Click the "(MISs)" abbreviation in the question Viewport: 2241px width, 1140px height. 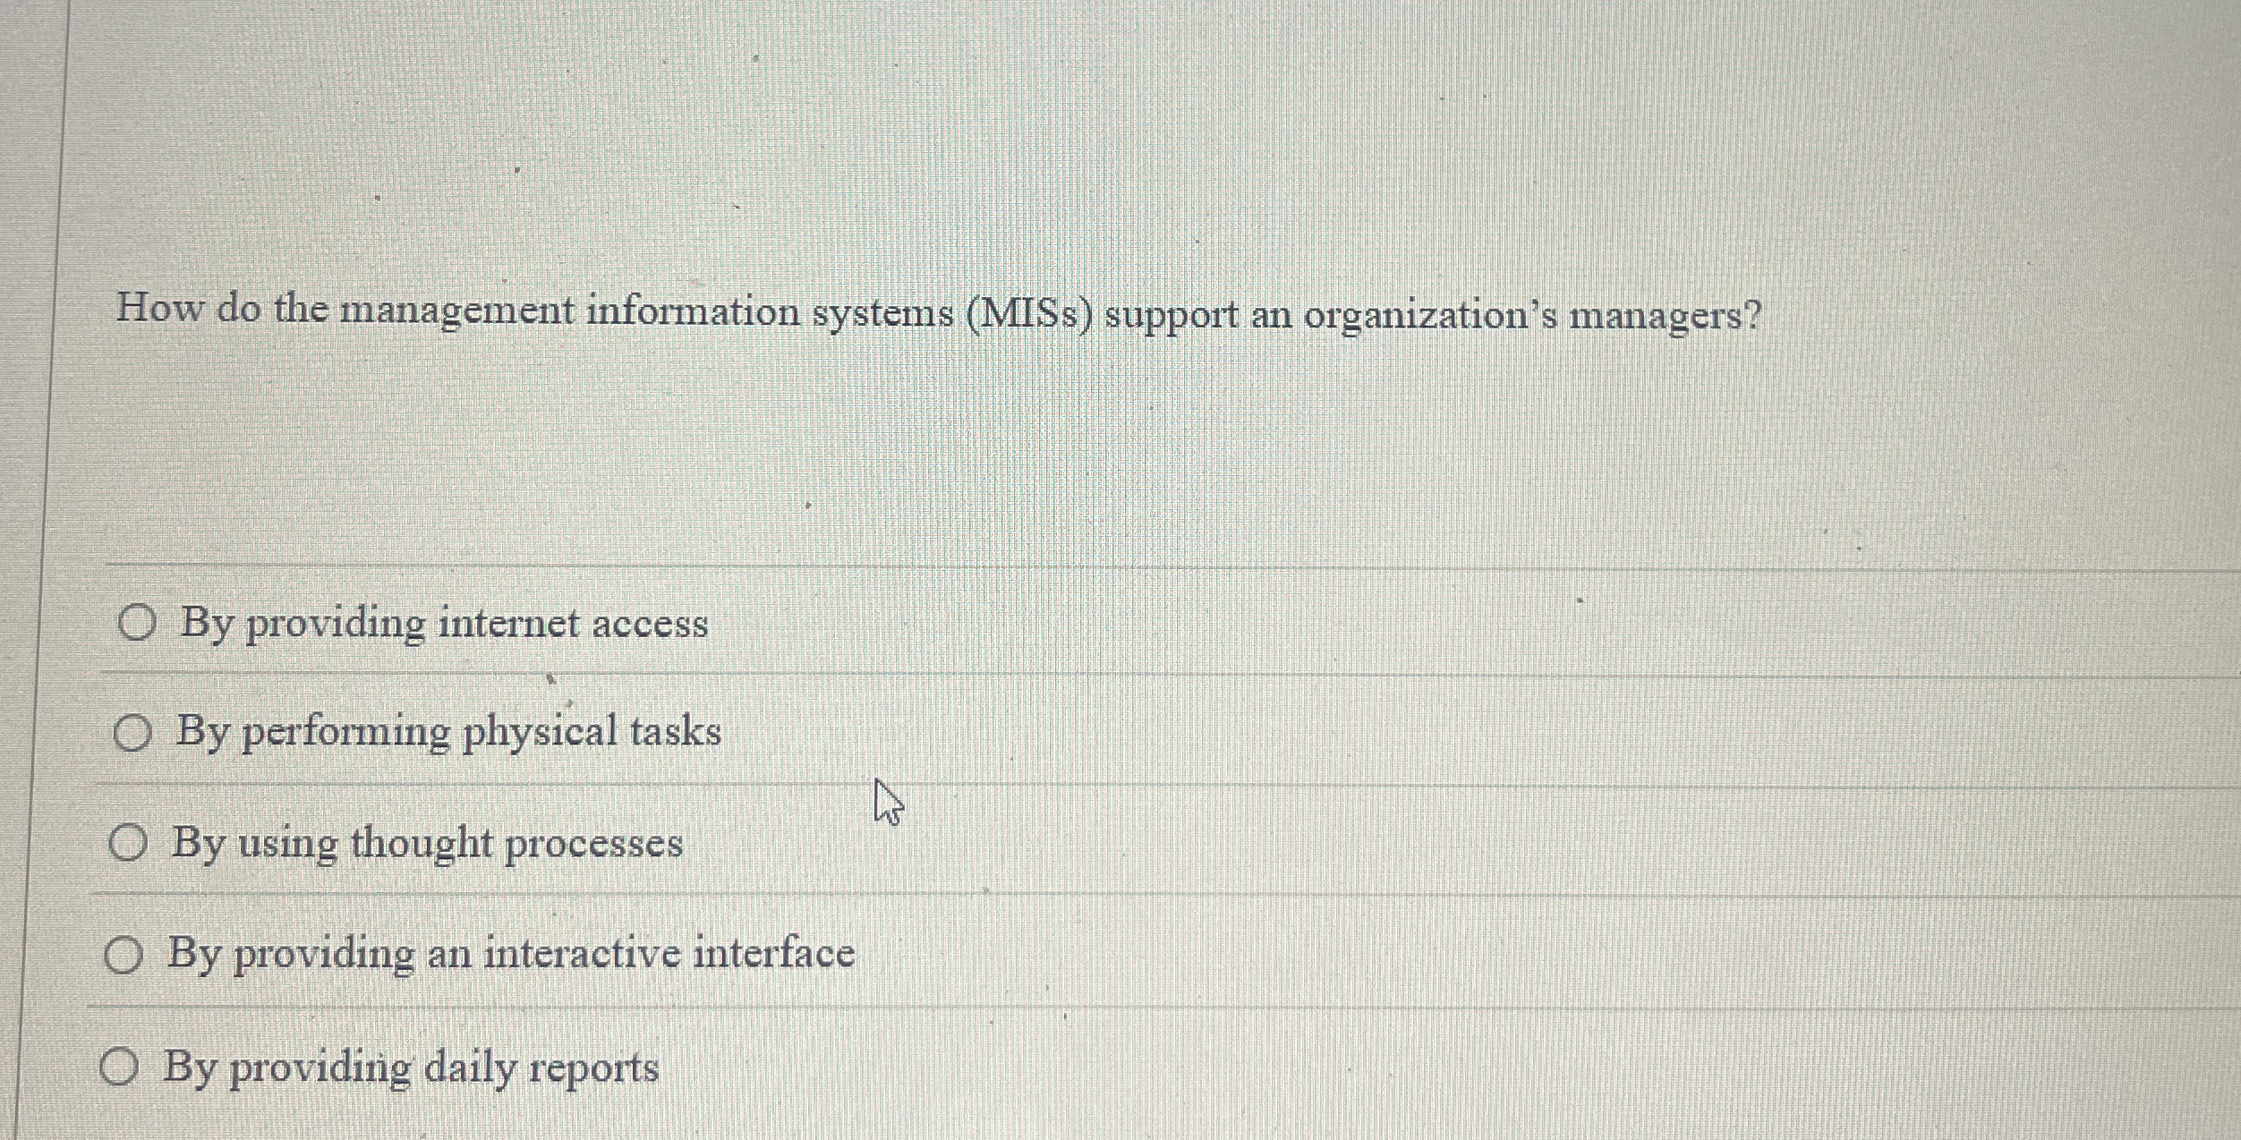point(1026,314)
